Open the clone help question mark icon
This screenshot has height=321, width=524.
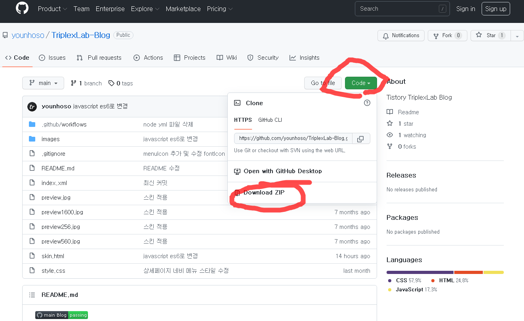(x=367, y=103)
